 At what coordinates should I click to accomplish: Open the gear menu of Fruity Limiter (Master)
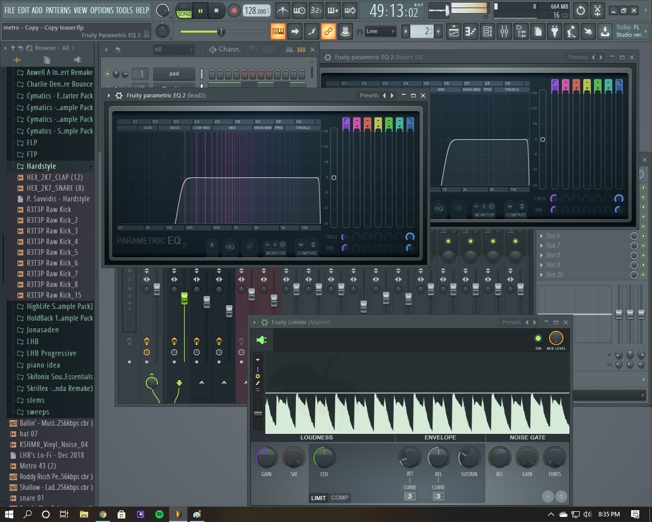(264, 322)
